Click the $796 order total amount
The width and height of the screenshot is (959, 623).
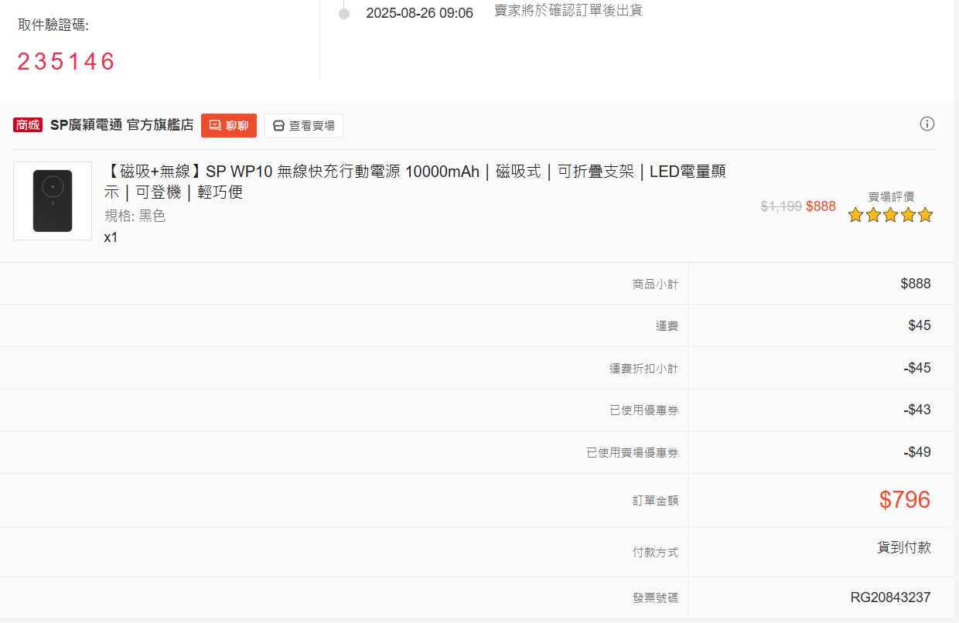904,500
